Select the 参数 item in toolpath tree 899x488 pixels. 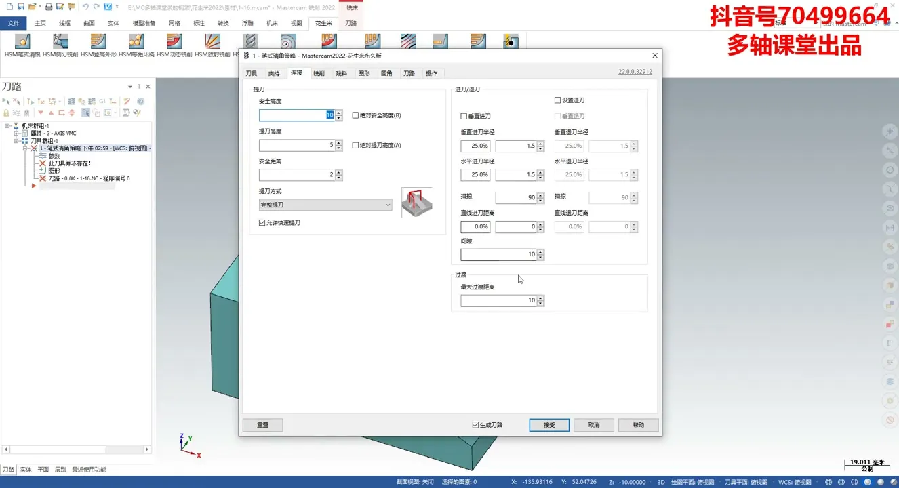click(x=54, y=156)
